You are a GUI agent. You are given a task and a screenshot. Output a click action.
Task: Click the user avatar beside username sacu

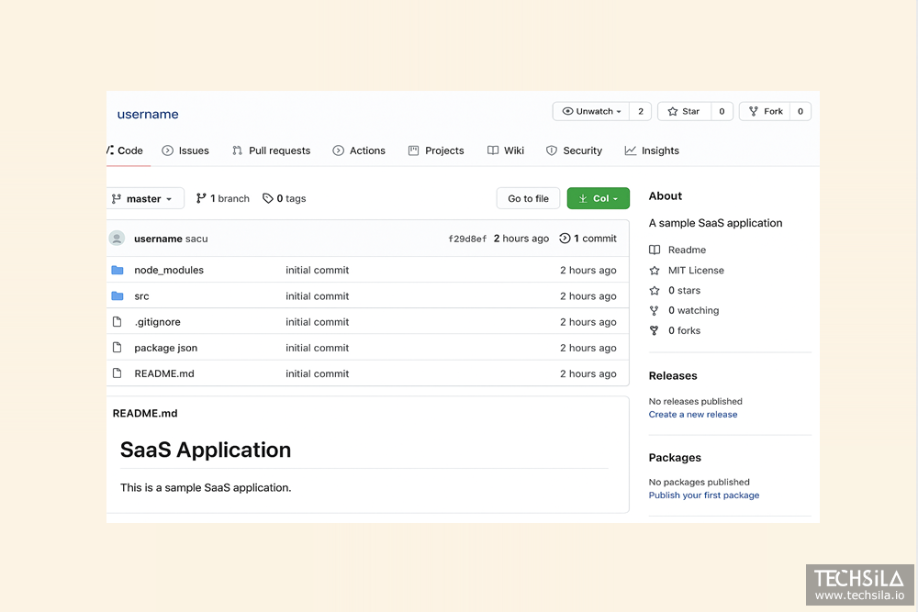pyautogui.click(x=117, y=239)
